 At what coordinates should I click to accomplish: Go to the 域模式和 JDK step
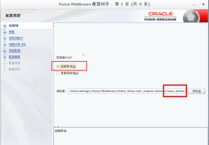click(17, 44)
